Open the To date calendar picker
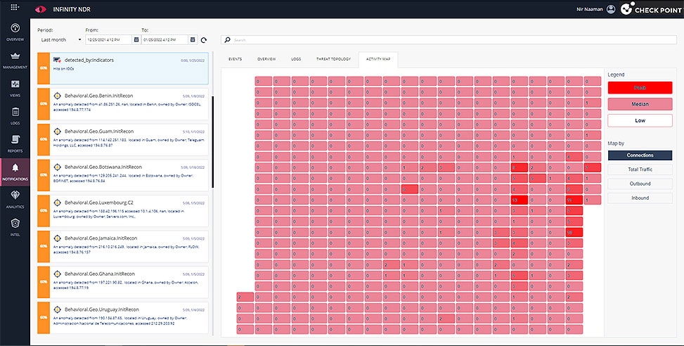This screenshot has height=346, width=684. coord(193,39)
